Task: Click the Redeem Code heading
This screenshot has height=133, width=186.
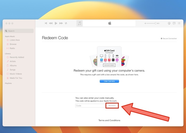Action: (55, 38)
